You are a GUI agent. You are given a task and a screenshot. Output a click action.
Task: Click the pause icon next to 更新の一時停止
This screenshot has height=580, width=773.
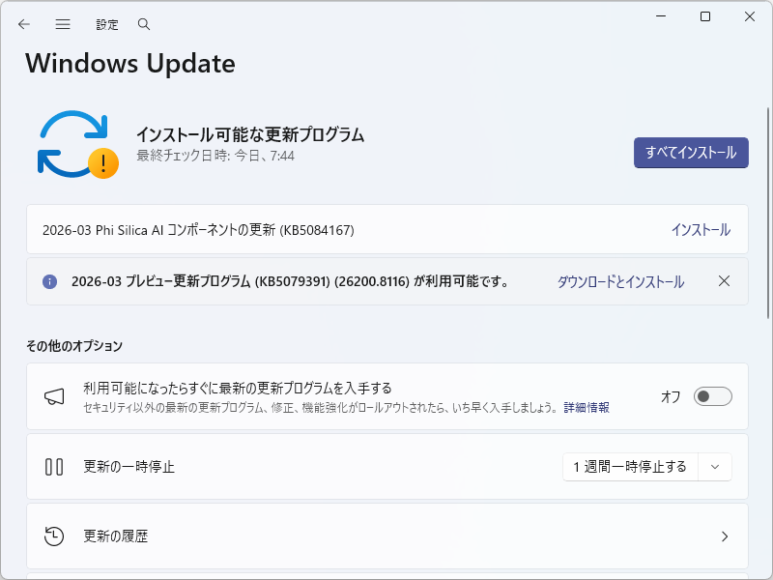coord(53,466)
